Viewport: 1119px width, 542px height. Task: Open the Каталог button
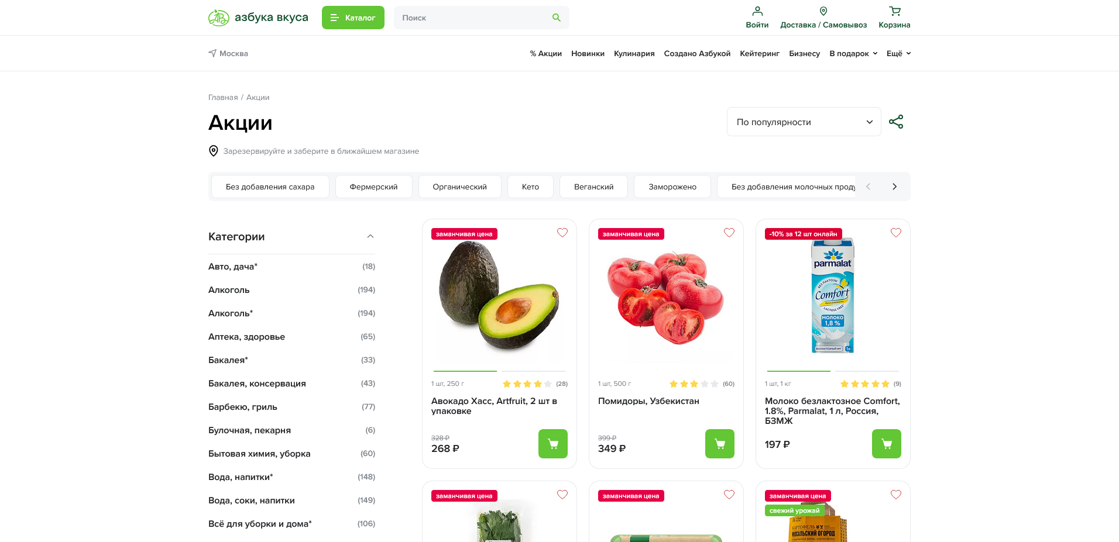point(353,18)
